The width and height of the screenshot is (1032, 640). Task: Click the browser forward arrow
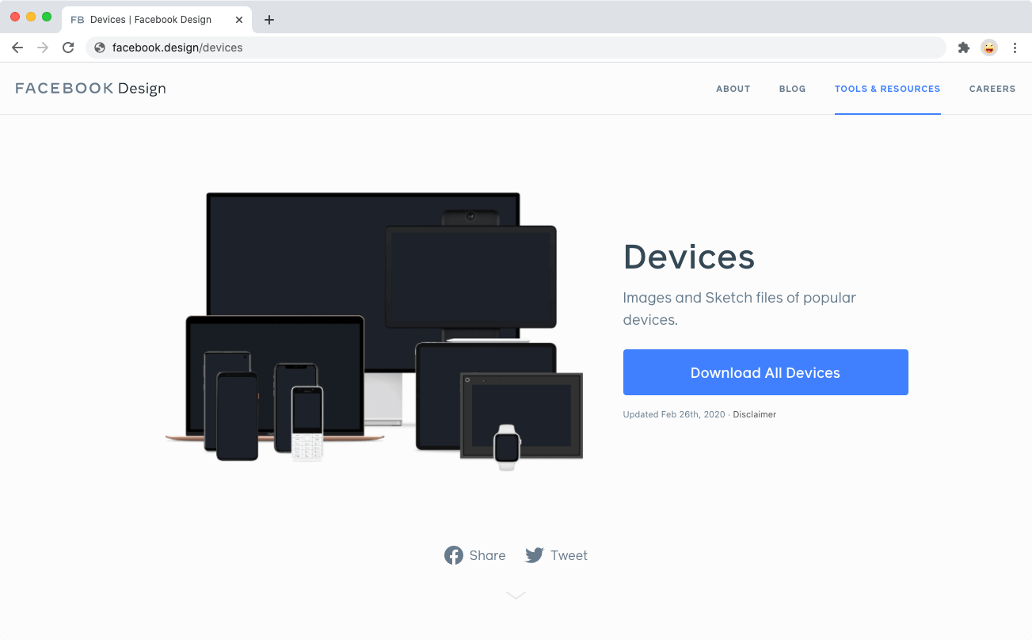(43, 48)
